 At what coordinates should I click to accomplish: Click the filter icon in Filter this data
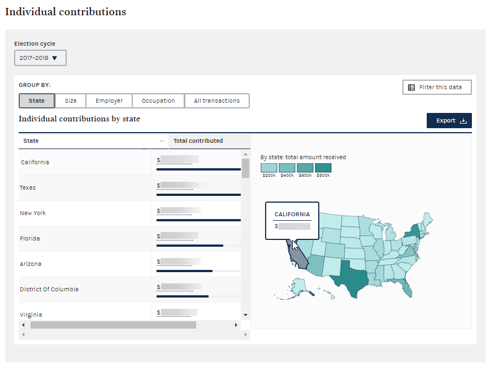[411, 88]
